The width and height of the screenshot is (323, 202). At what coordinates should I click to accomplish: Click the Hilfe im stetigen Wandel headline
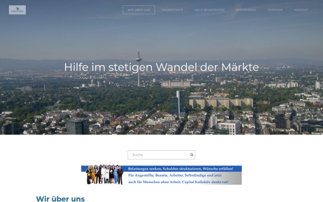pyautogui.click(x=161, y=67)
